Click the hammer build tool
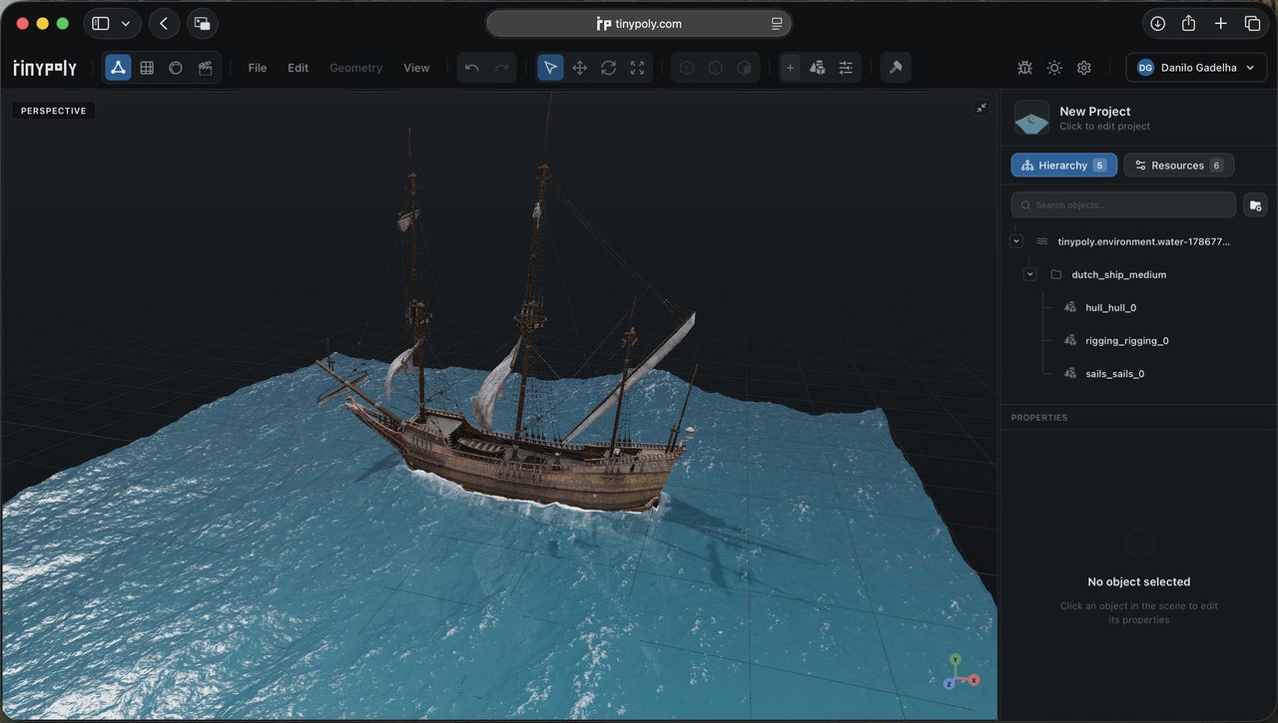The width and height of the screenshot is (1278, 723). coord(896,68)
